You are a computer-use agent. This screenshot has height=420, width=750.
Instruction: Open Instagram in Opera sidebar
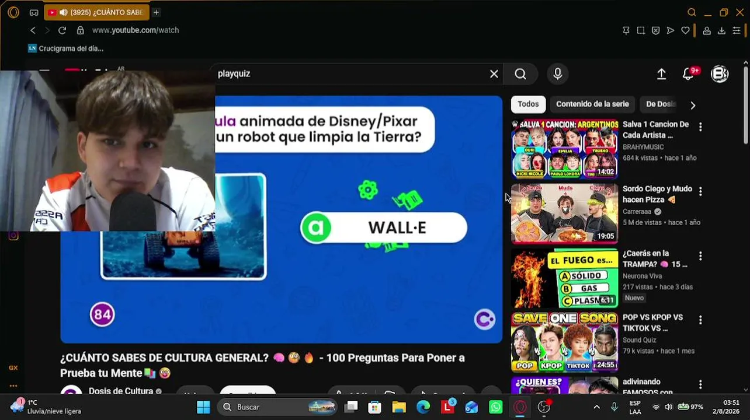(13, 236)
